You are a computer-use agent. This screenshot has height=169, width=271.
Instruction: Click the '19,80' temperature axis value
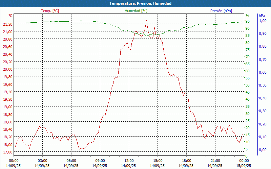point(8,77)
